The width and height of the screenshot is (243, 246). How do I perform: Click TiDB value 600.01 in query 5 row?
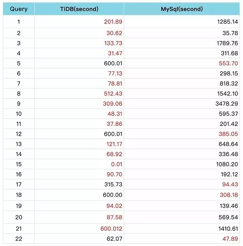coord(113,63)
